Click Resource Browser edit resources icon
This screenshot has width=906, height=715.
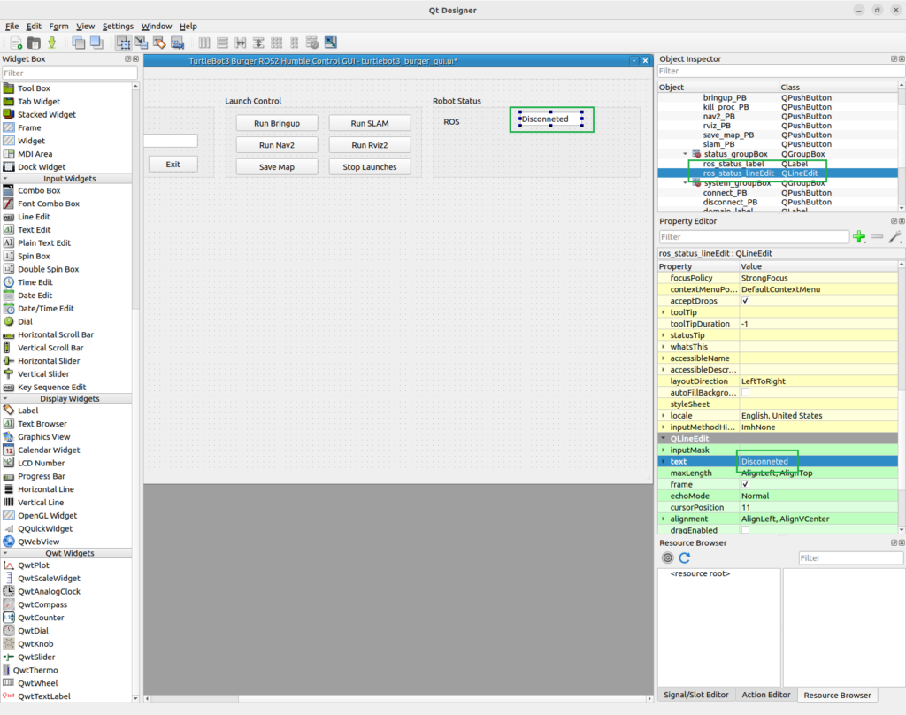pos(667,557)
